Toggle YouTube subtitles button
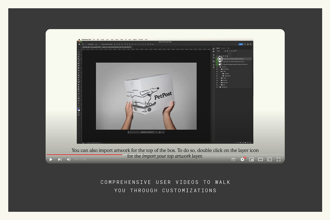This screenshot has height=220, width=330. coord(233,159)
